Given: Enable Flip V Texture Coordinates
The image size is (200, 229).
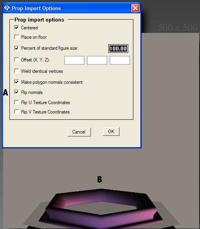Looking at the screenshot, I should coord(16,112).
